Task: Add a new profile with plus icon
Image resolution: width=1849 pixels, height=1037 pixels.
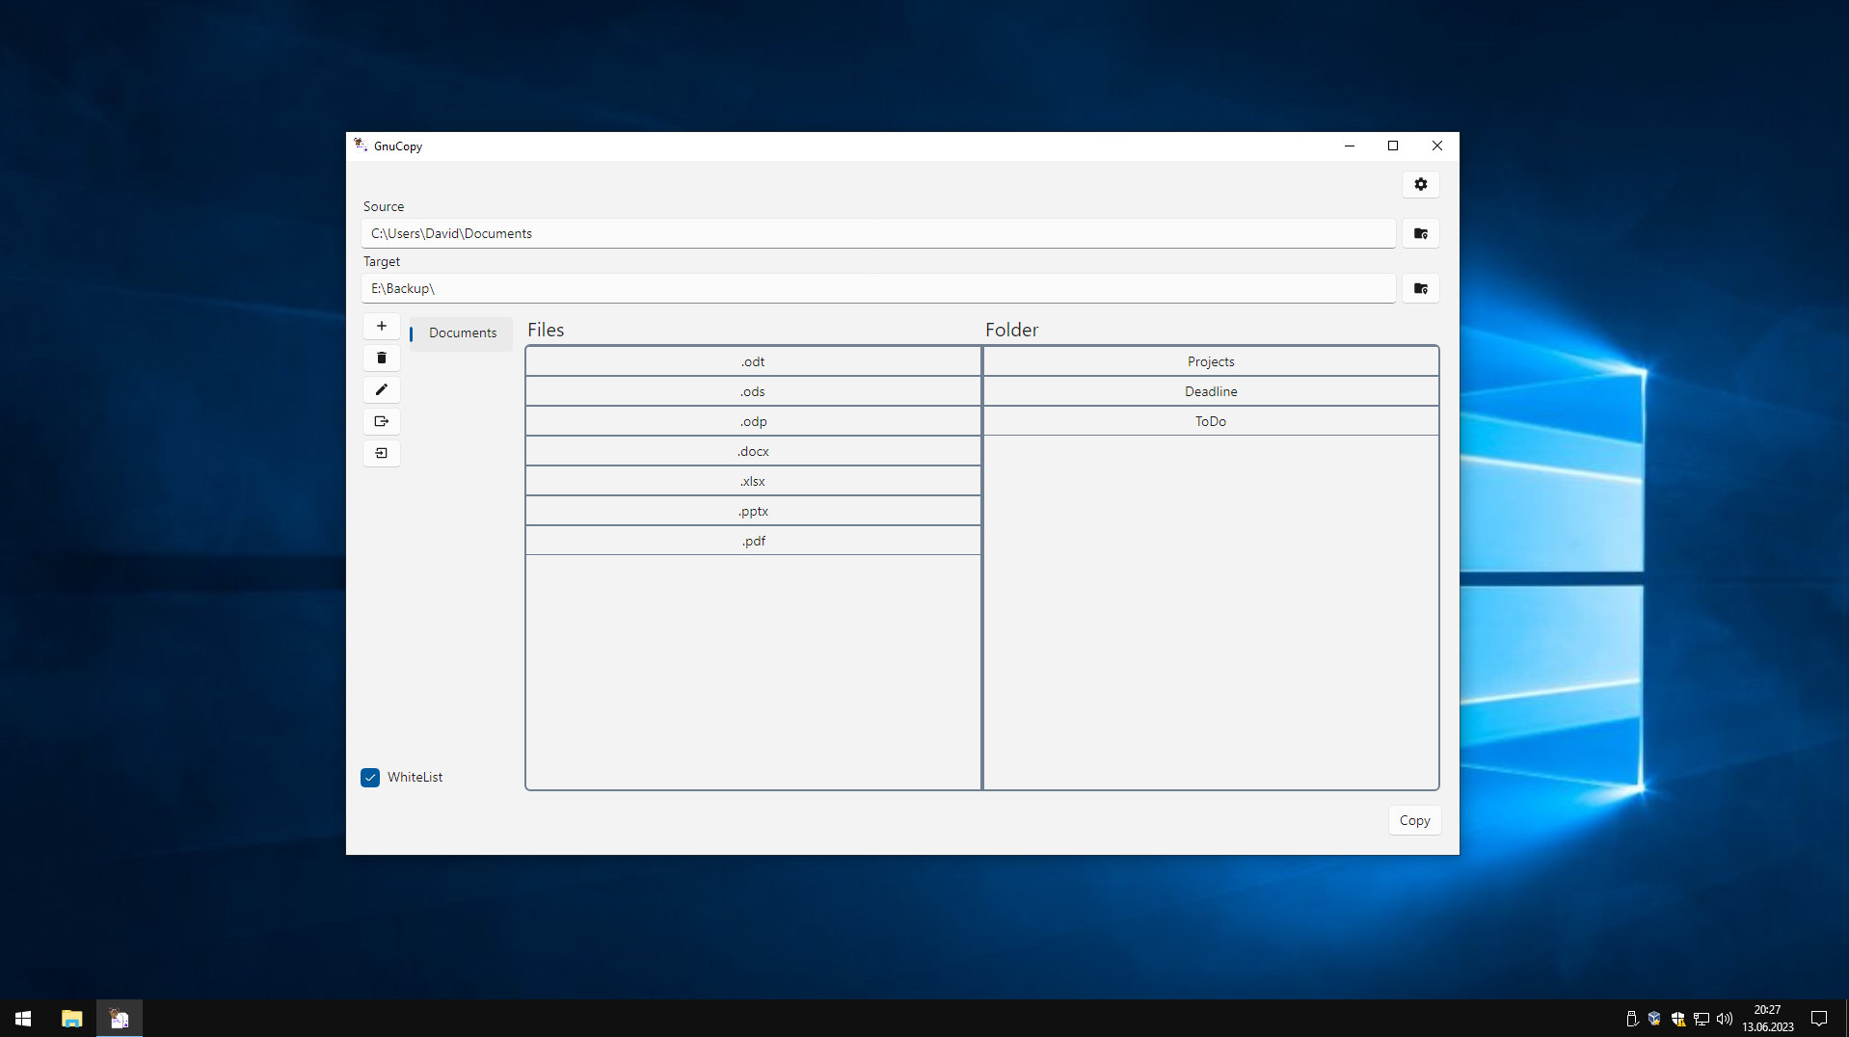Action: 382,326
